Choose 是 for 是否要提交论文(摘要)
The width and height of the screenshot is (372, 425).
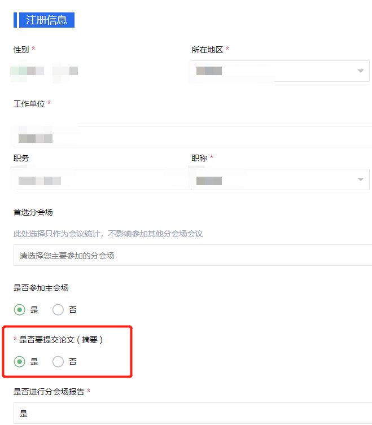point(20,362)
